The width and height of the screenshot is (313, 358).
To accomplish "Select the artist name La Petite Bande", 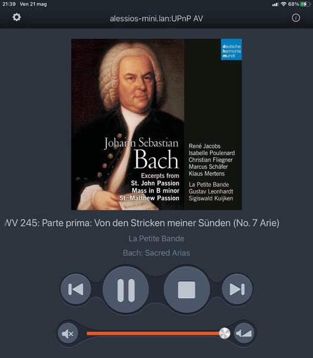I will click(156, 239).
